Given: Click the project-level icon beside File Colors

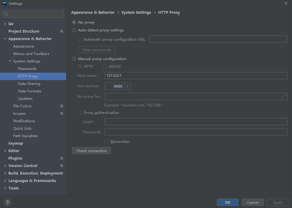Looking at the screenshot, I should point(62,106).
